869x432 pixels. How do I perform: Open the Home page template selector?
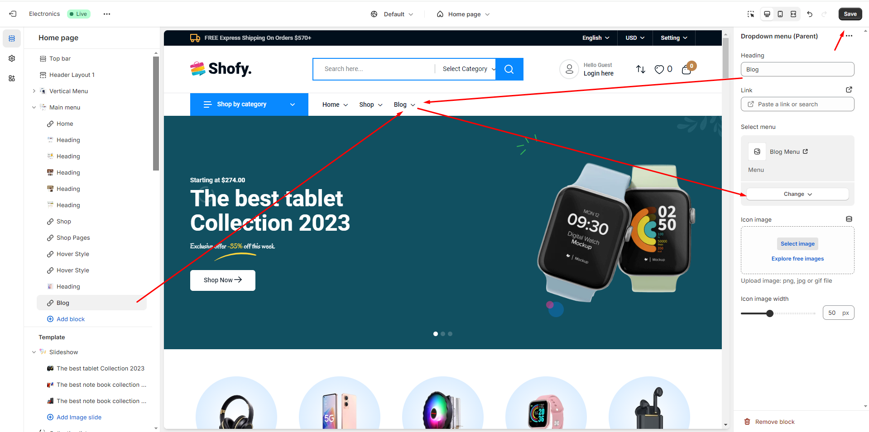(x=463, y=14)
